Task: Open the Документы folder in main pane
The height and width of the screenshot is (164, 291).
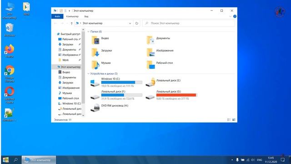Action: click(158, 40)
